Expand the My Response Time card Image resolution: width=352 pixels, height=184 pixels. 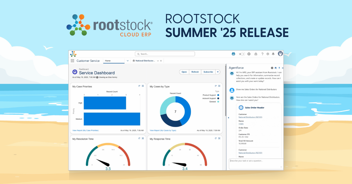219,138
